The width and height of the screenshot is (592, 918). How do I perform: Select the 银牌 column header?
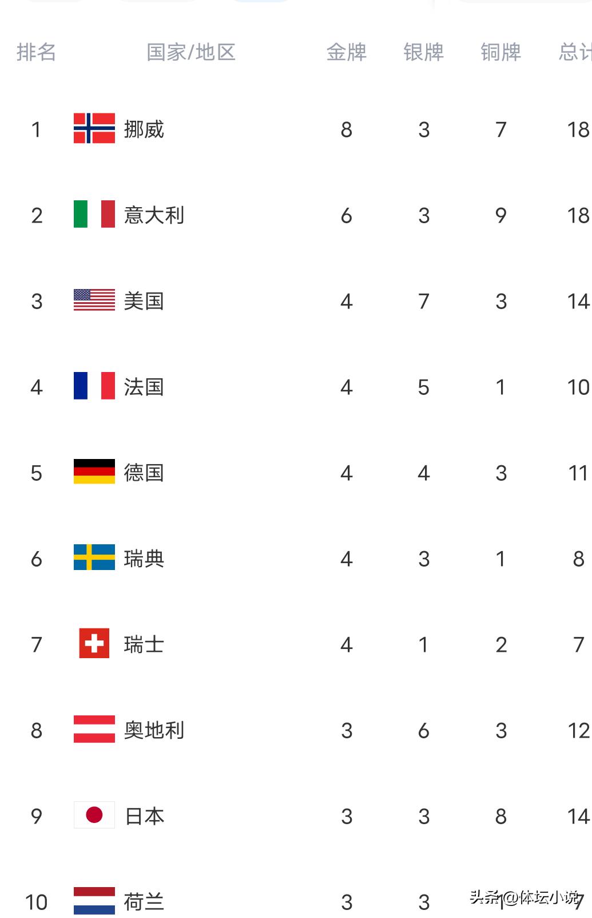423,52
